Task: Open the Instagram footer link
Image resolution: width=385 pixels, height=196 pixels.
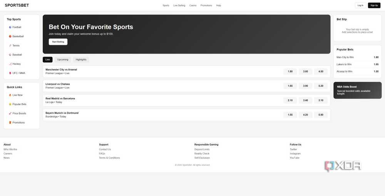Action: coord(295,154)
